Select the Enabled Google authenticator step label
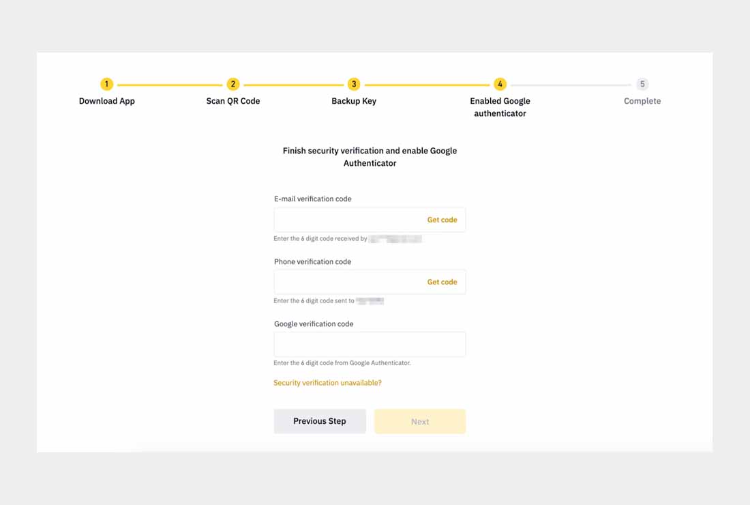Screen dimensions: 750x505 (500, 107)
